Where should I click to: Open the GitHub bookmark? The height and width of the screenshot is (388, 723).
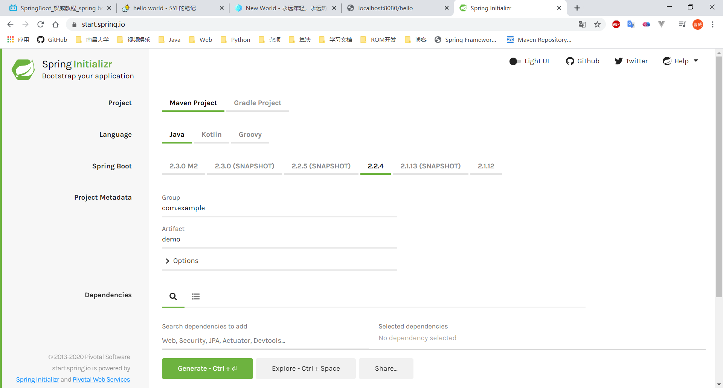(52, 40)
